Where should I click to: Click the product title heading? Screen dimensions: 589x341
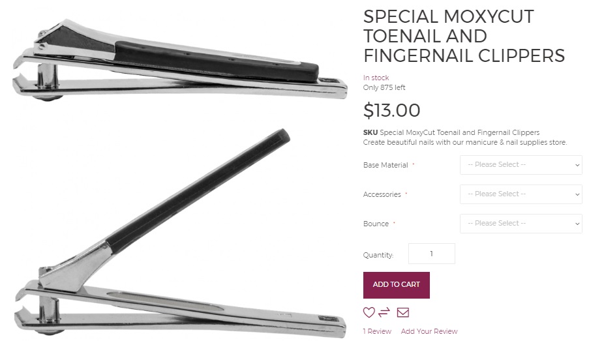464,36
